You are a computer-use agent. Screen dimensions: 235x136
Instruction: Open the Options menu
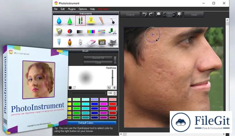pos(83,9)
